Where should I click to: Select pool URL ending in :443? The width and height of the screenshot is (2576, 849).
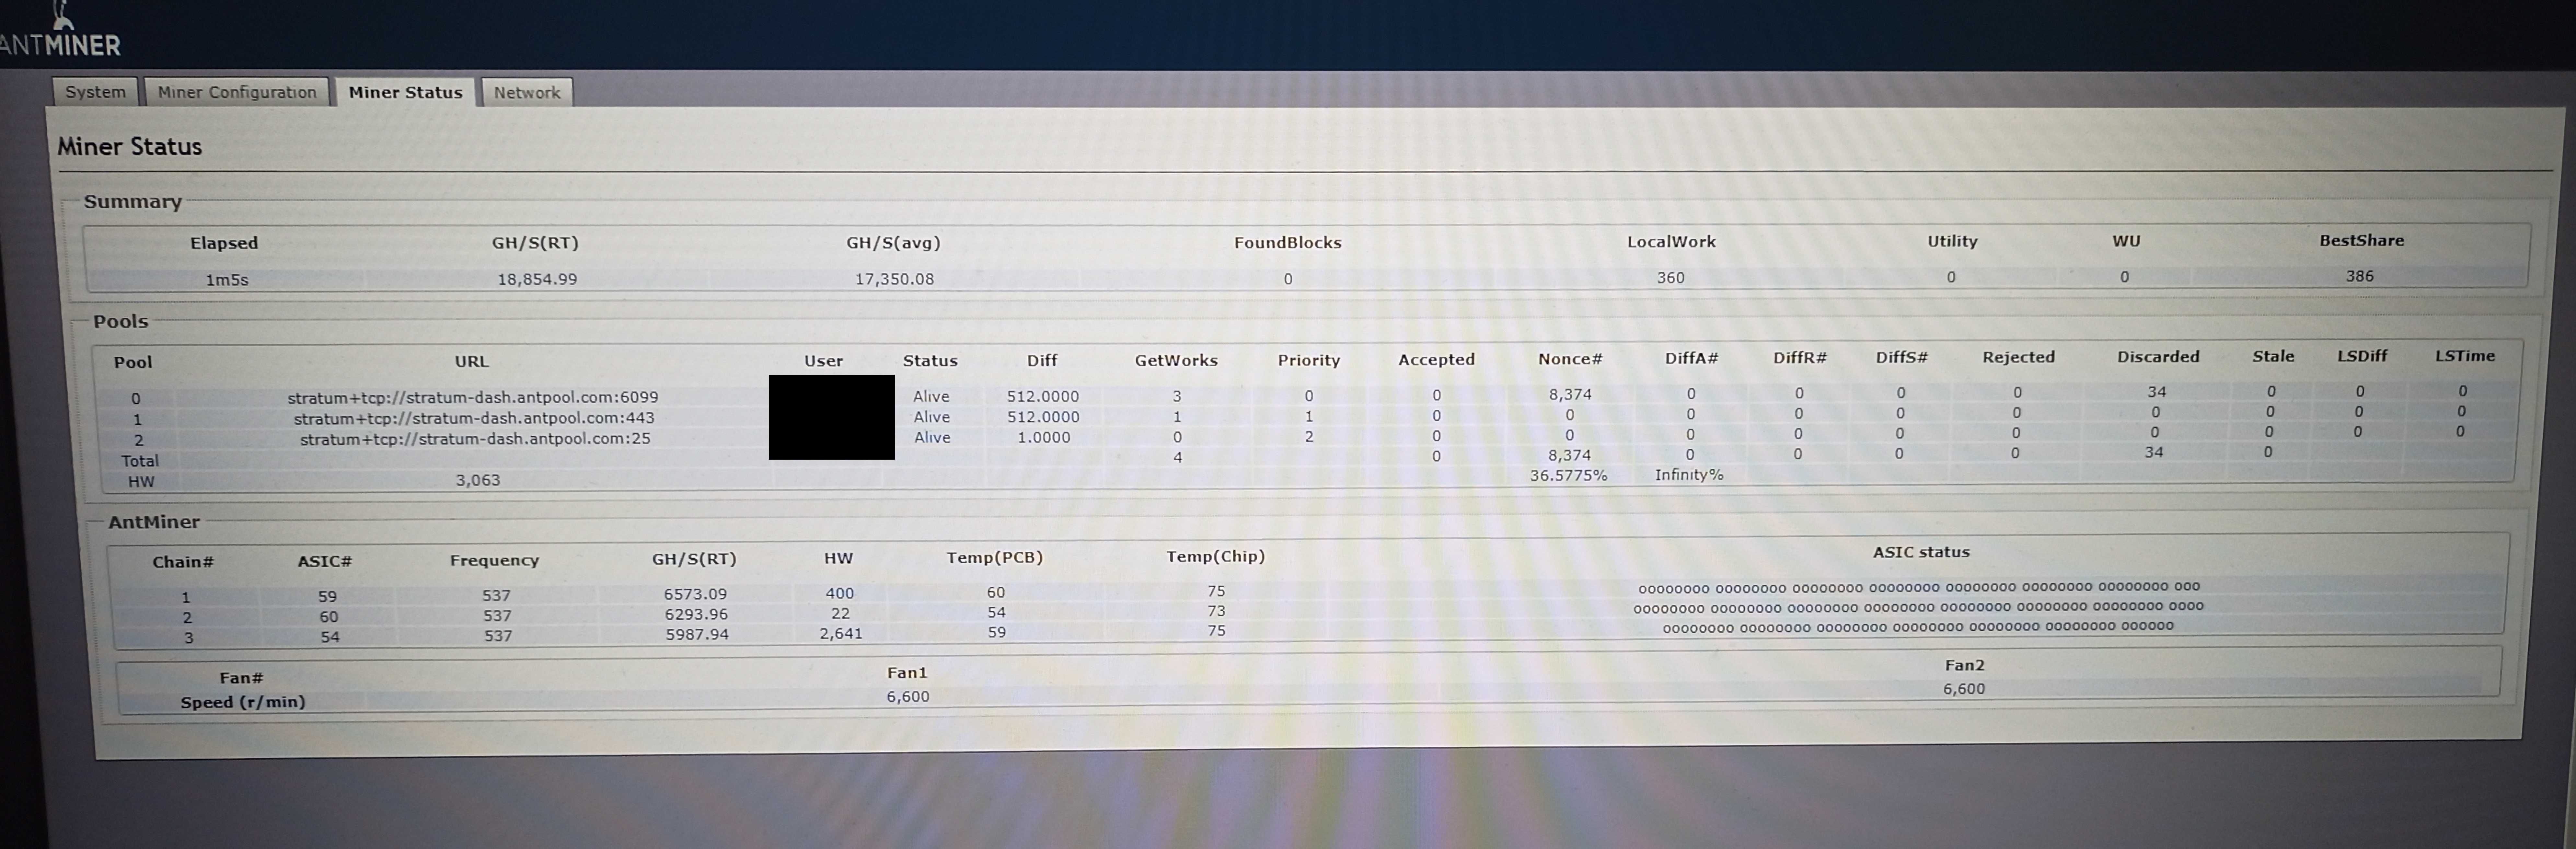click(x=474, y=418)
